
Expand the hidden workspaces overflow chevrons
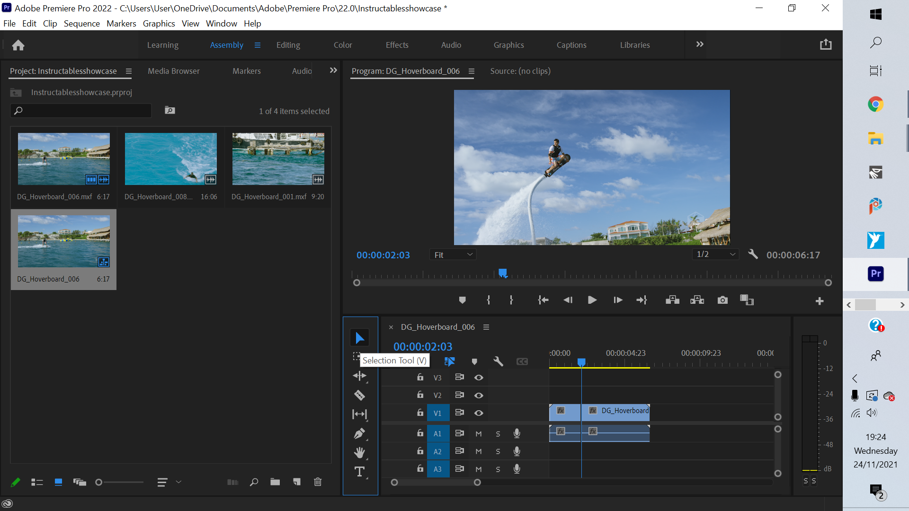[700, 44]
